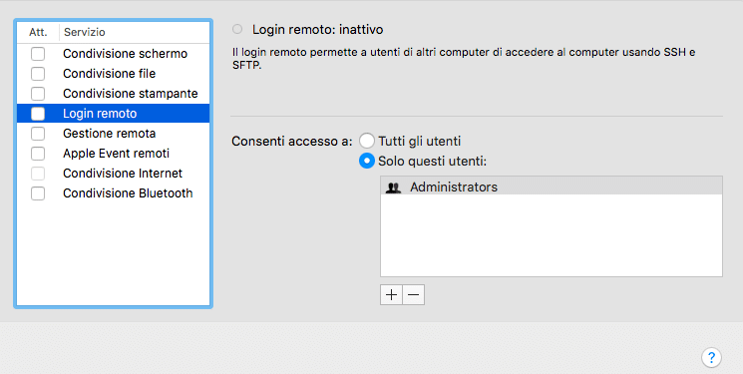Select Condivisione Internet in the service list

point(114,174)
